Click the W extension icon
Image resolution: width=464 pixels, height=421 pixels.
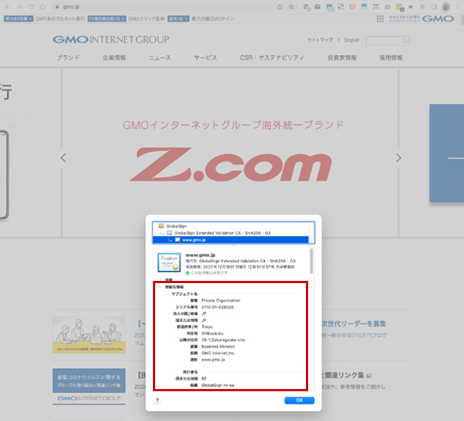click(410, 7)
